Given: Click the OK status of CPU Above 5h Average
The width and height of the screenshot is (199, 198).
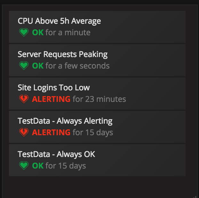Looking at the screenshot, I should point(38,32).
